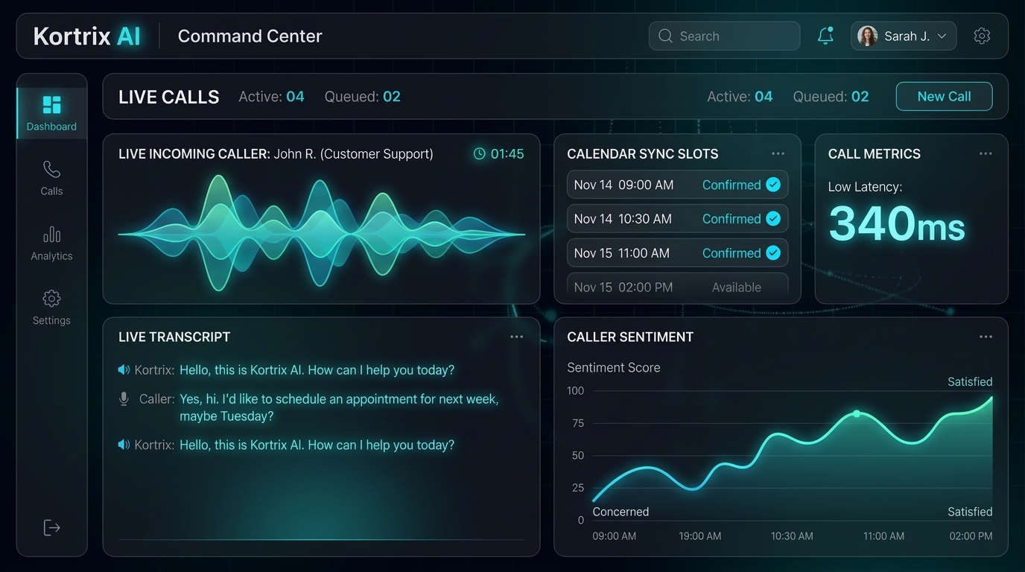Click the 340ms latency value

coord(896,223)
